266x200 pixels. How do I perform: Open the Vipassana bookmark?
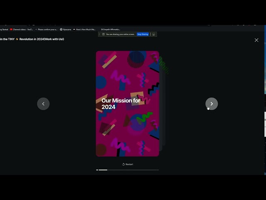click(66, 30)
